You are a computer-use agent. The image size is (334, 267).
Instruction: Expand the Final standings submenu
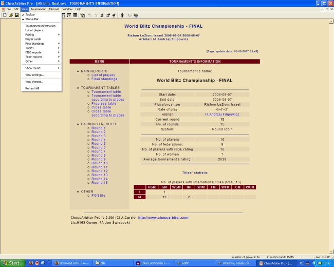coord(41,44)
